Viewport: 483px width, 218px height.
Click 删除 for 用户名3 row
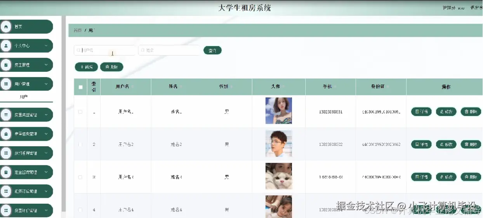pos(471,177)
